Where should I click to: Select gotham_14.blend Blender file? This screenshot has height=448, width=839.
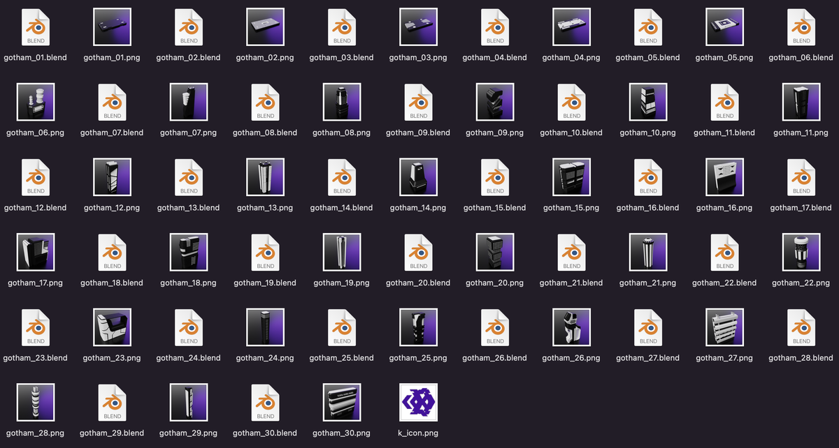click(342, 178)
